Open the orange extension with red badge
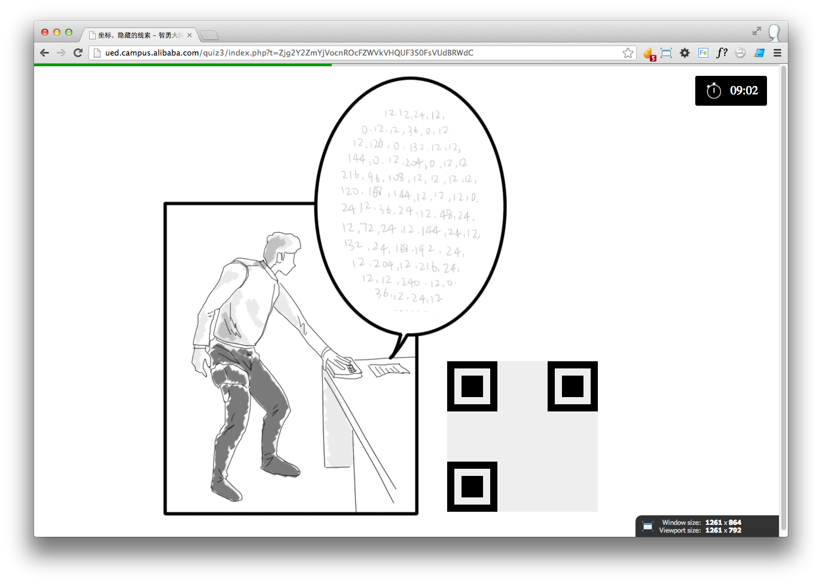 [x=649, y=53]
